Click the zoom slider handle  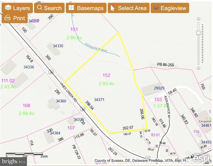click(x=198, y=33)
